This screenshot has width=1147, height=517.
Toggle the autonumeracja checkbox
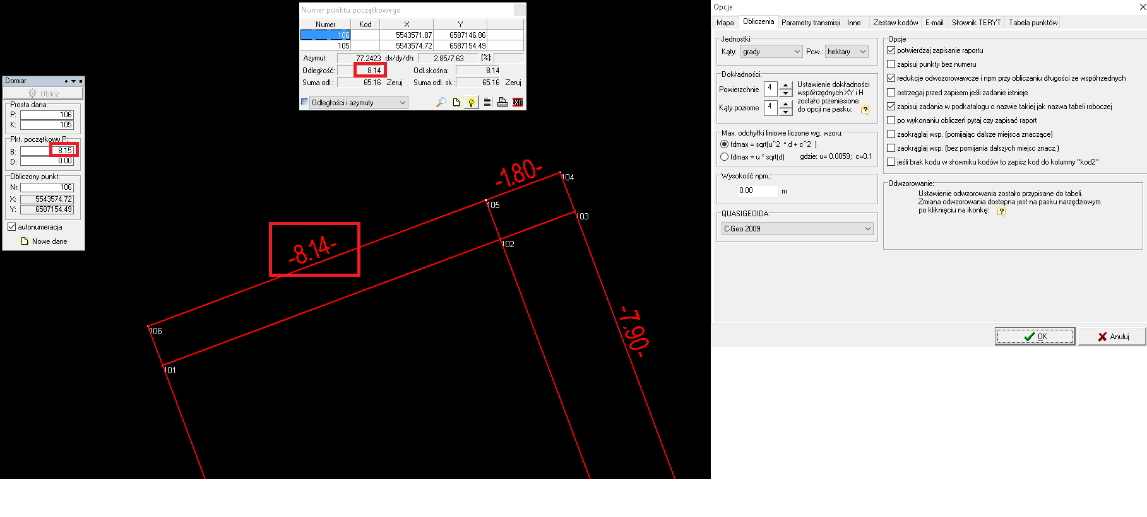[11, 227]
